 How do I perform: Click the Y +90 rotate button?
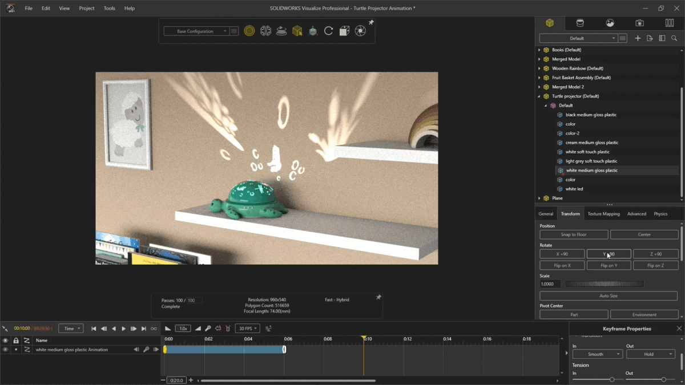608,253
